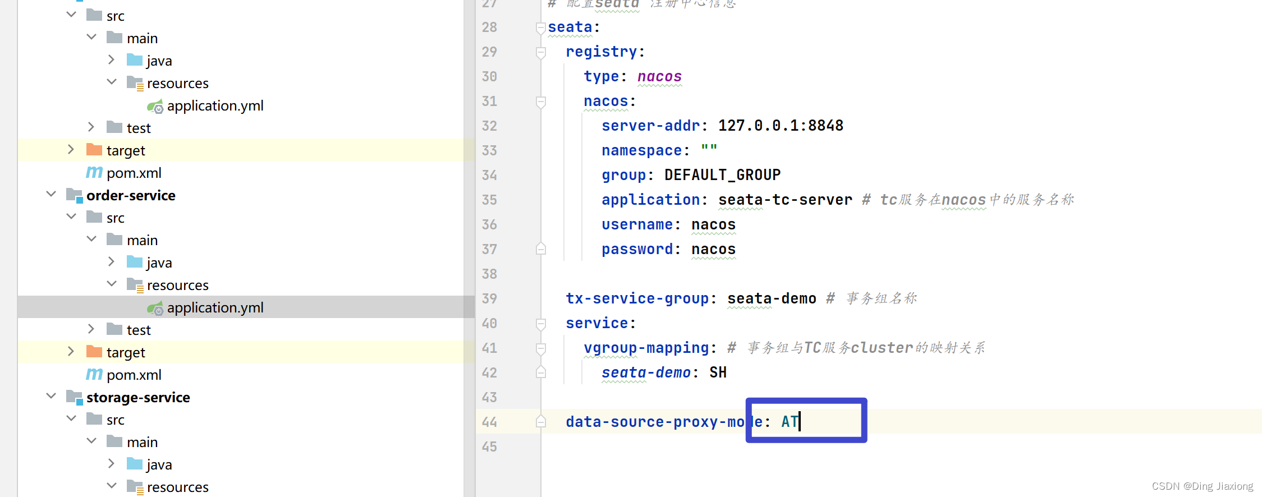
Task: Expand the target folder under order-service
Action: pyautogui.click(x=71, y=351)
